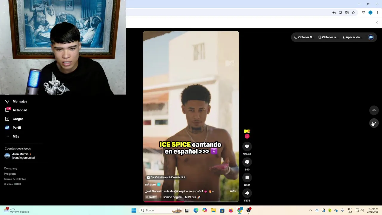Open followed account Juan Murcia
Screen dimensions: 382x215
[x=20, y=156]
